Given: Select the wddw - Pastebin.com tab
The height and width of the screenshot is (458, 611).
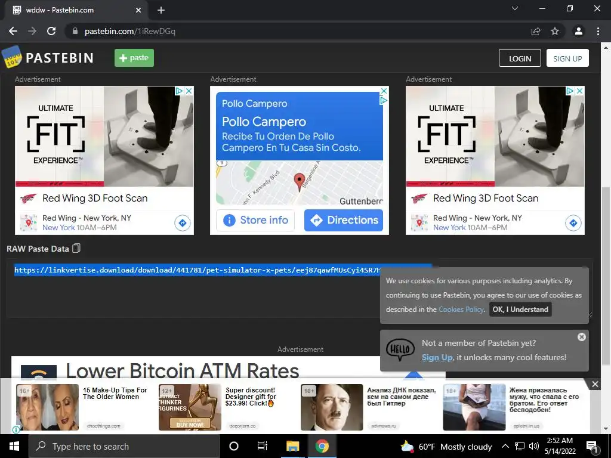Looking at the screenshot, I should [76, 10].
